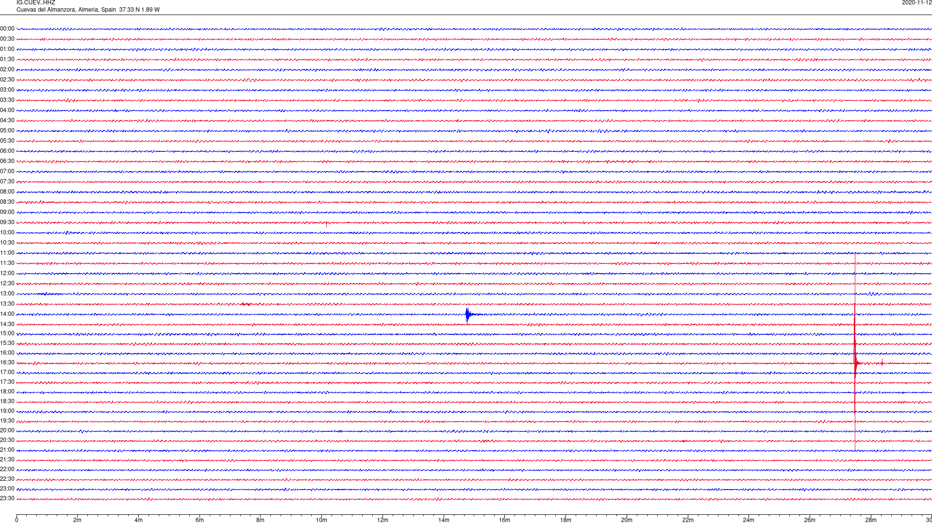Click the small red spike on the 09:30 trace

(327, 224)
